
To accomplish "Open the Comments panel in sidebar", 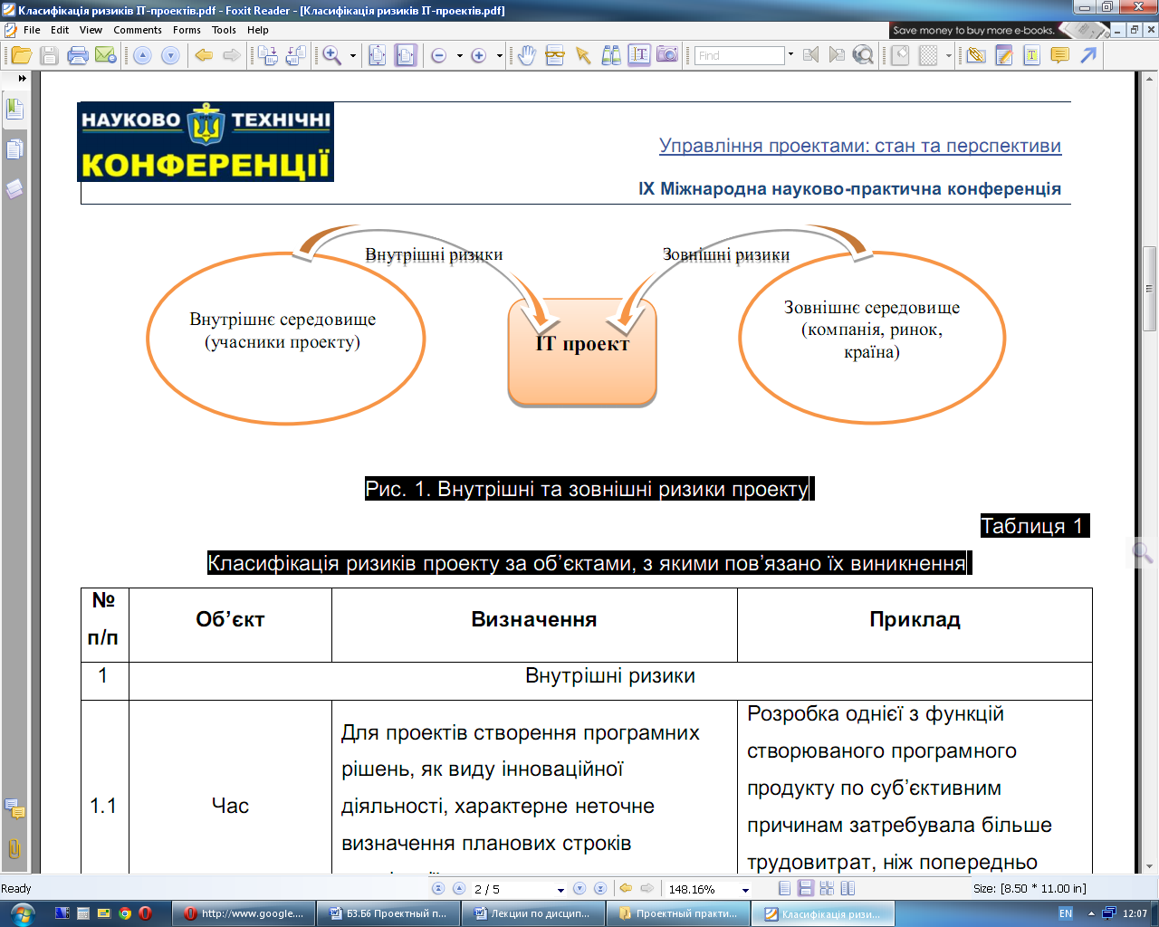I will (14, 808).
